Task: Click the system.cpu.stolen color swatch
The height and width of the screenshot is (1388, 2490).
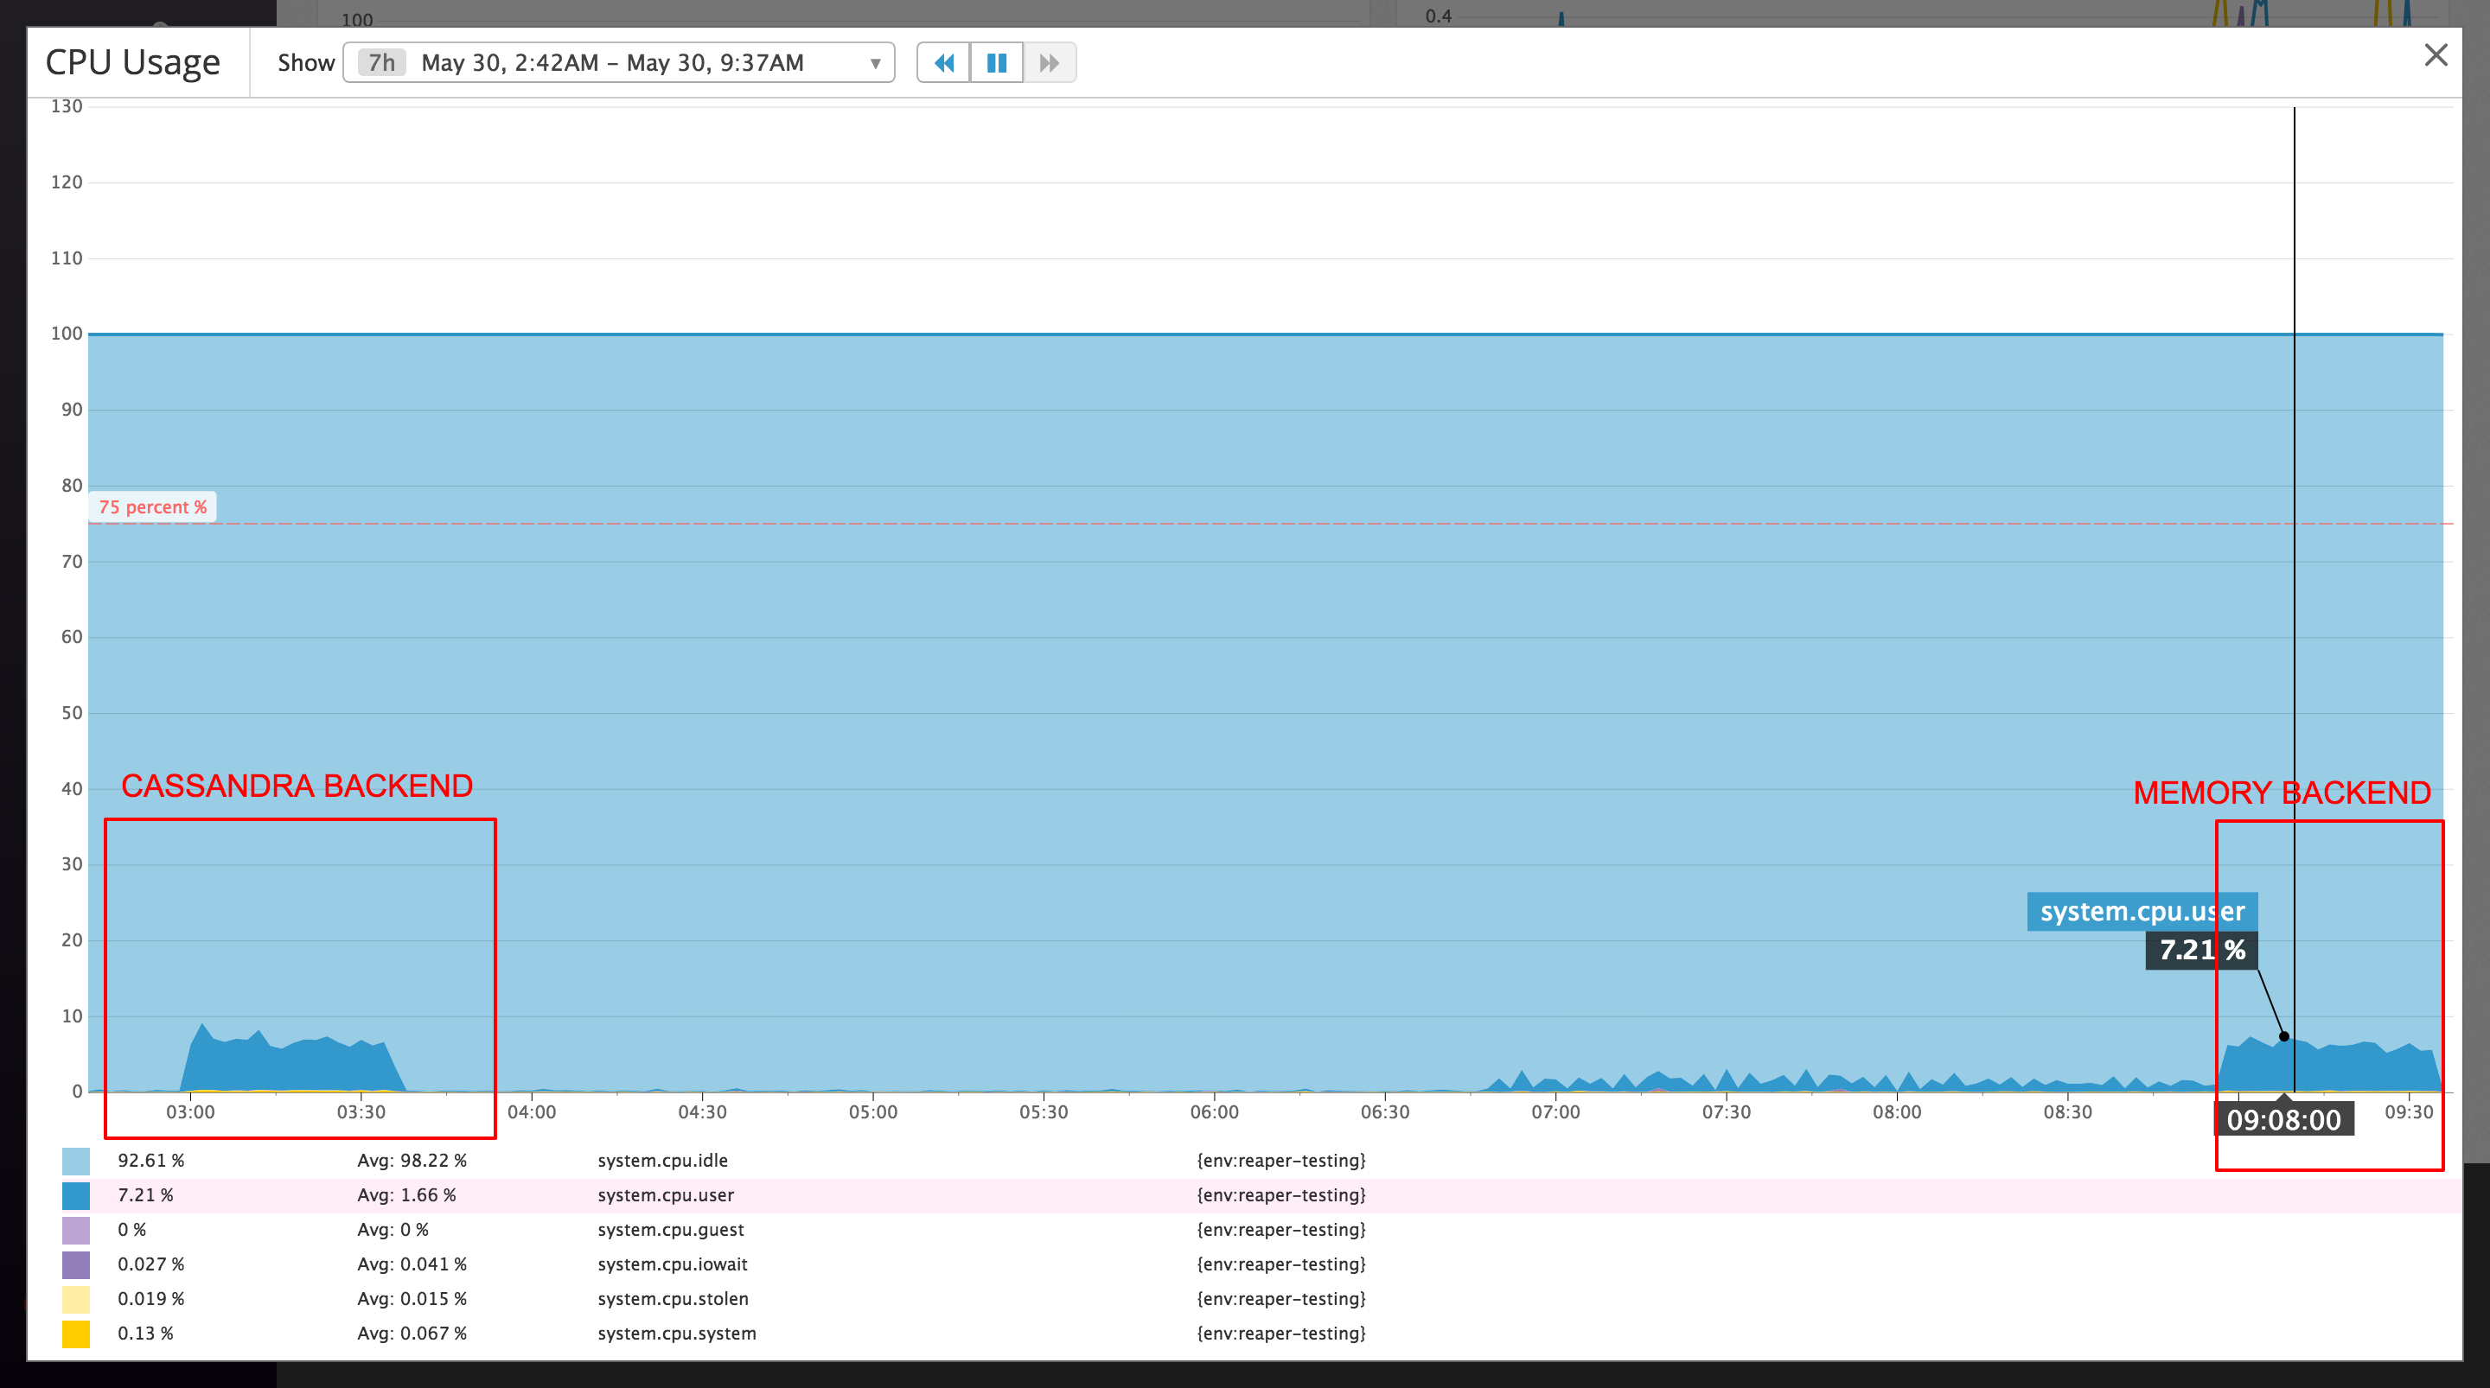Action: [x=76, y=1299]
